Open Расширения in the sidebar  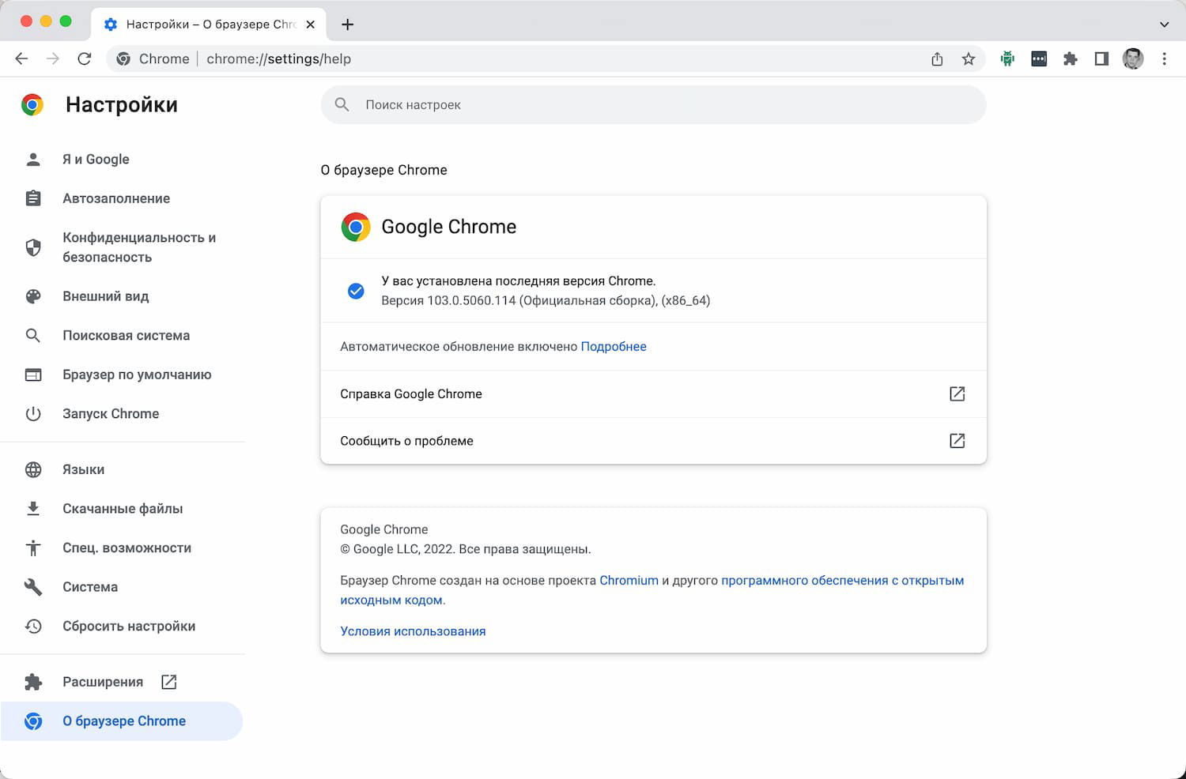coord(103,682)
